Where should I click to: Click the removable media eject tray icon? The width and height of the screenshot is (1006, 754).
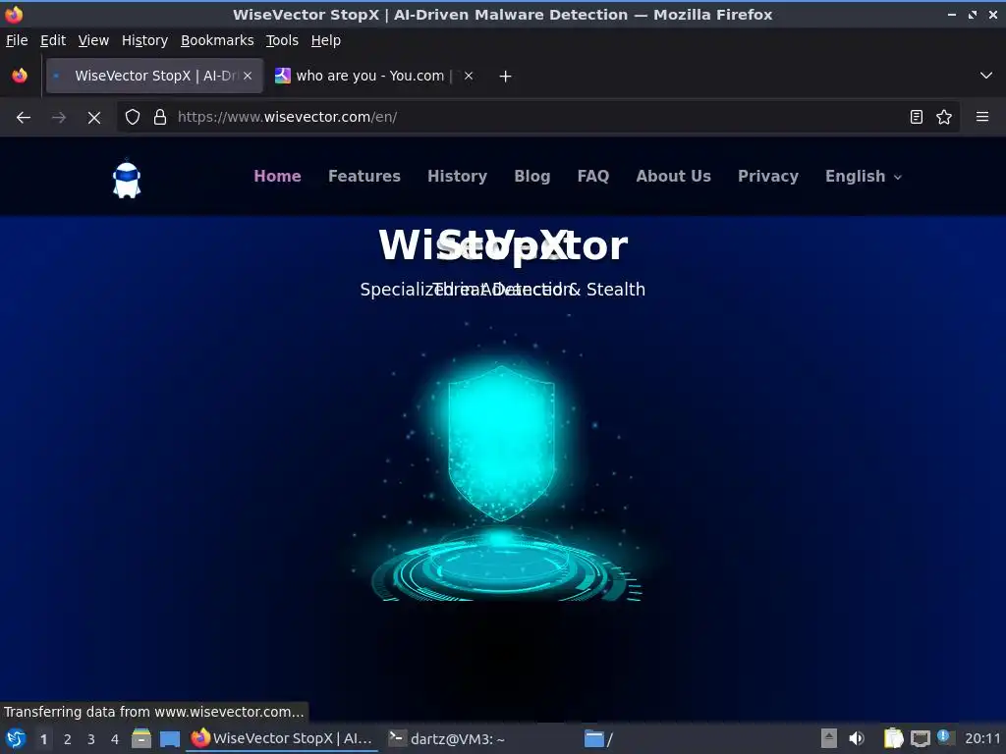829,738
